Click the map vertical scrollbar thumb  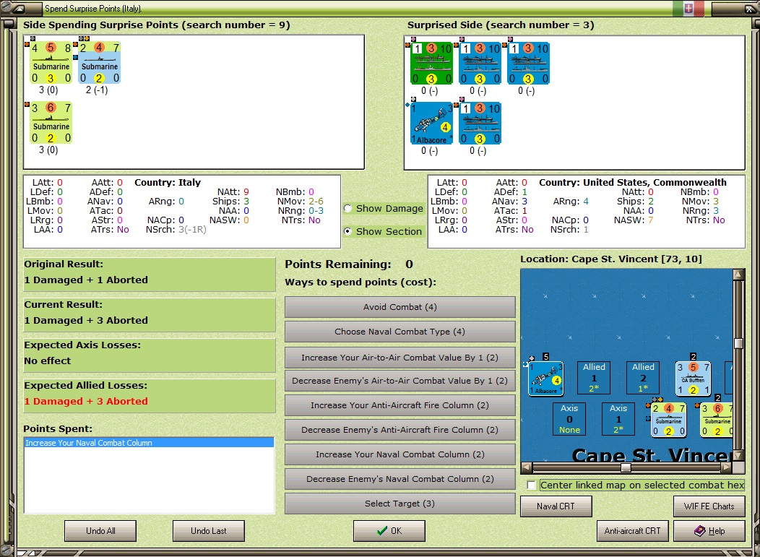(x=738, y=343)
